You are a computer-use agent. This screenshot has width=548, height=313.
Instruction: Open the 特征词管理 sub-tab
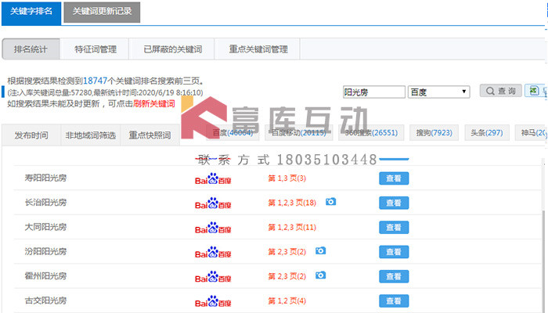click(x=96, y=49)
